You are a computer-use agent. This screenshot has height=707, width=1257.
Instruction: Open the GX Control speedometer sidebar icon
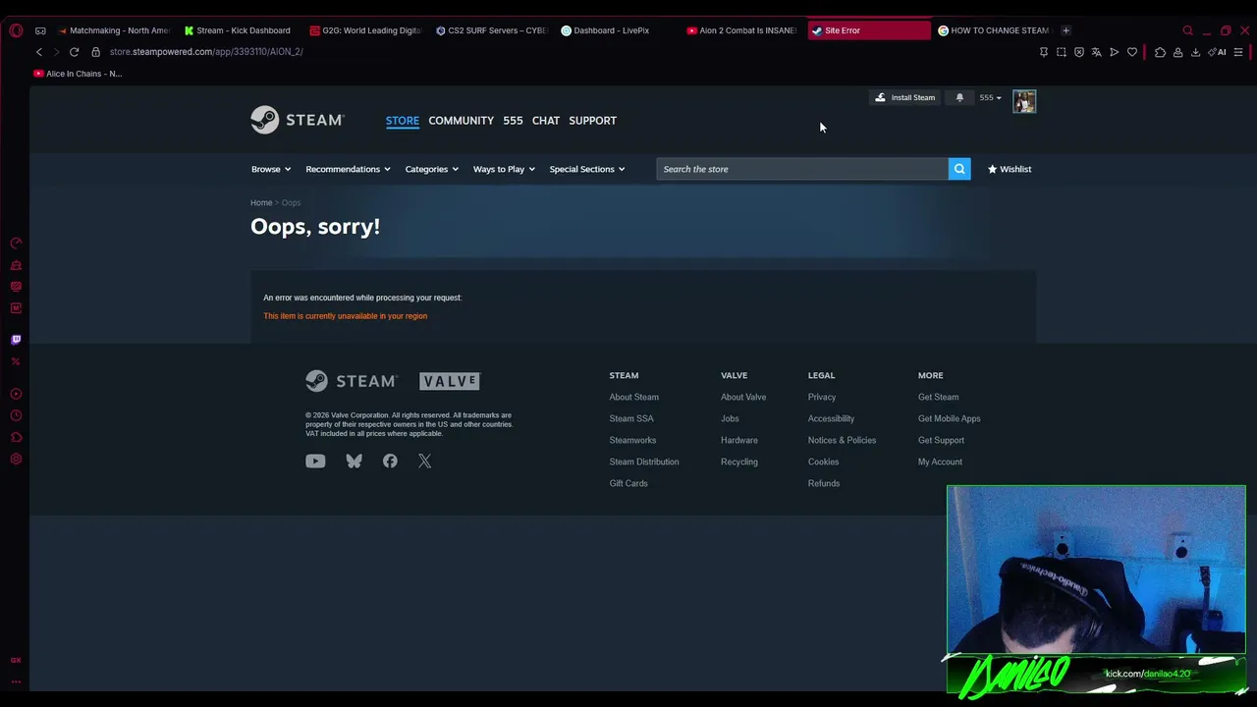pos(16,244)
